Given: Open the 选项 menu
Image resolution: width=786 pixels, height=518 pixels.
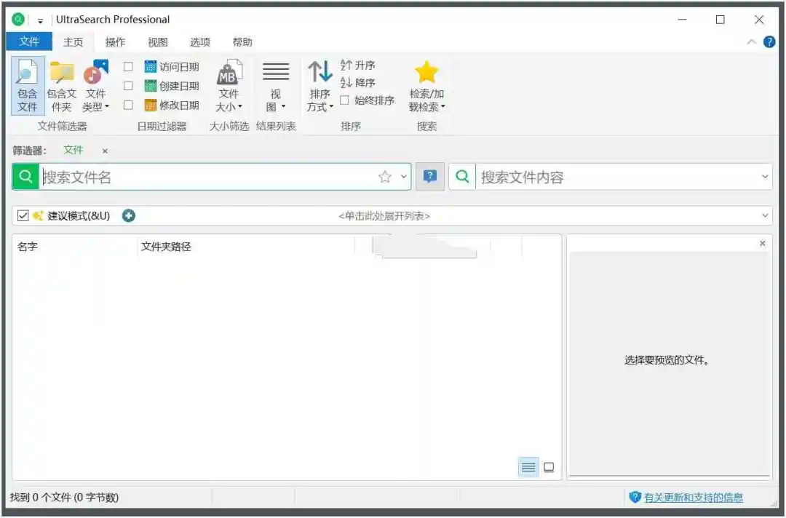Looking at the screenshot, I should click(199, 41).
